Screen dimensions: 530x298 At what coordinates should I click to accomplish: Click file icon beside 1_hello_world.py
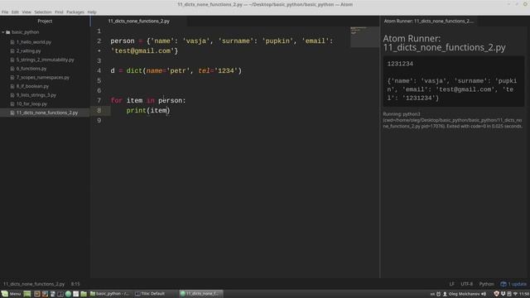point(12,42)
